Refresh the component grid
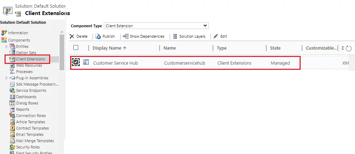 pyautogui.click(x=349, y=48)
